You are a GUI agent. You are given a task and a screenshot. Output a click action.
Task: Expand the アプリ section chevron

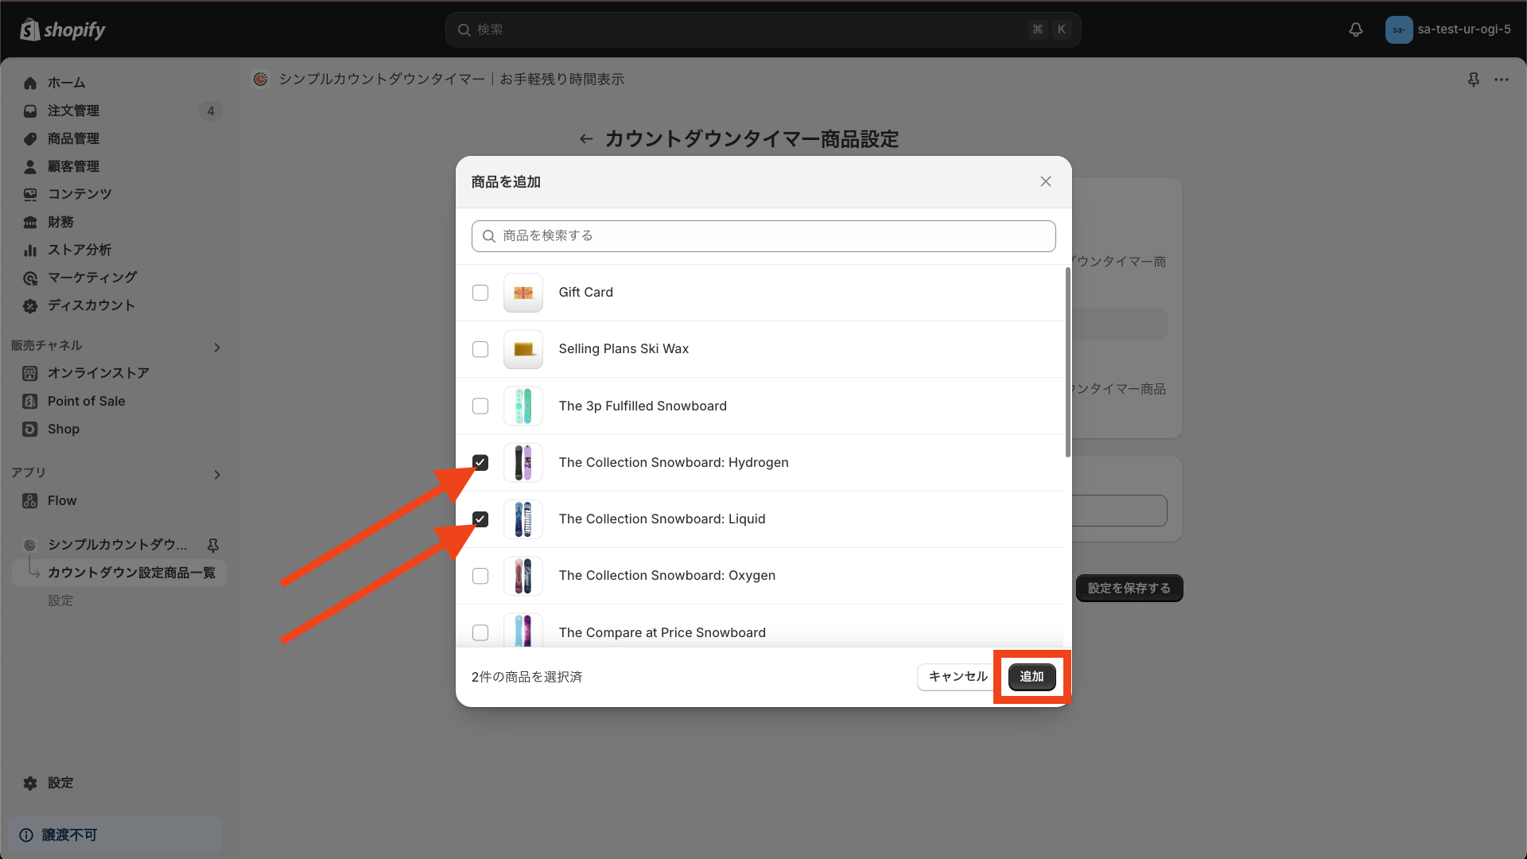coord(217,475)
